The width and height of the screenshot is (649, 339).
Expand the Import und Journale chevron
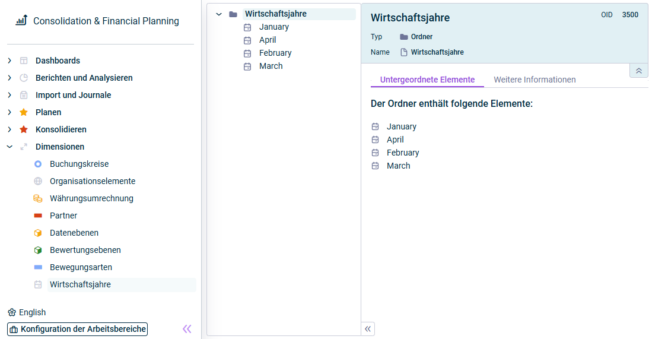tap(9, 95)
